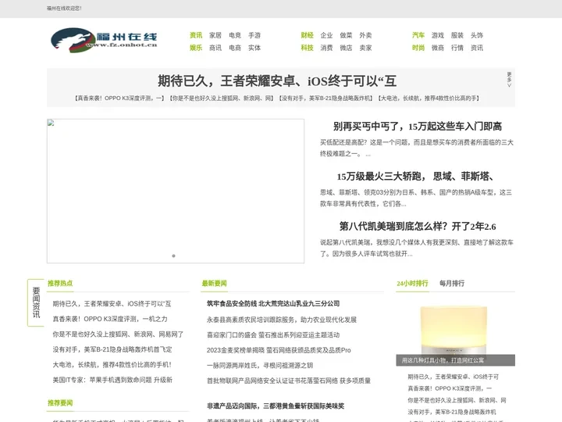This screenshot has height=422, width=562.
Task: Open 非遗产品迈向国际，三都港黄鱼鲞 article
Action: (x=276, y=406)
